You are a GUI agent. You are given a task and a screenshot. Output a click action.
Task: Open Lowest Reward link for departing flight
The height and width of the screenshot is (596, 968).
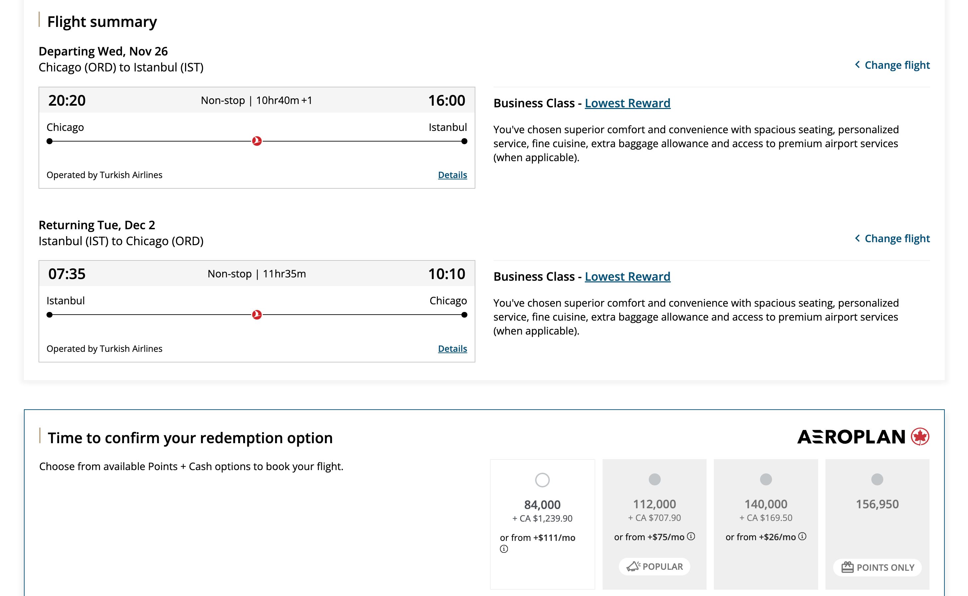(627, 103)
